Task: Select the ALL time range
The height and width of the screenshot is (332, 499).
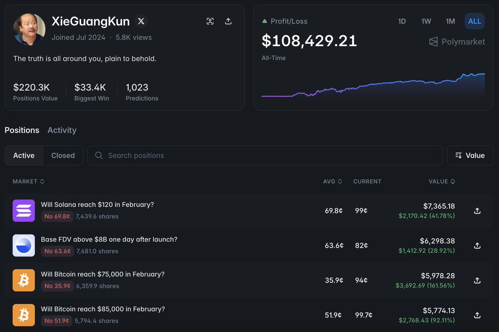Action: (475, 21)
